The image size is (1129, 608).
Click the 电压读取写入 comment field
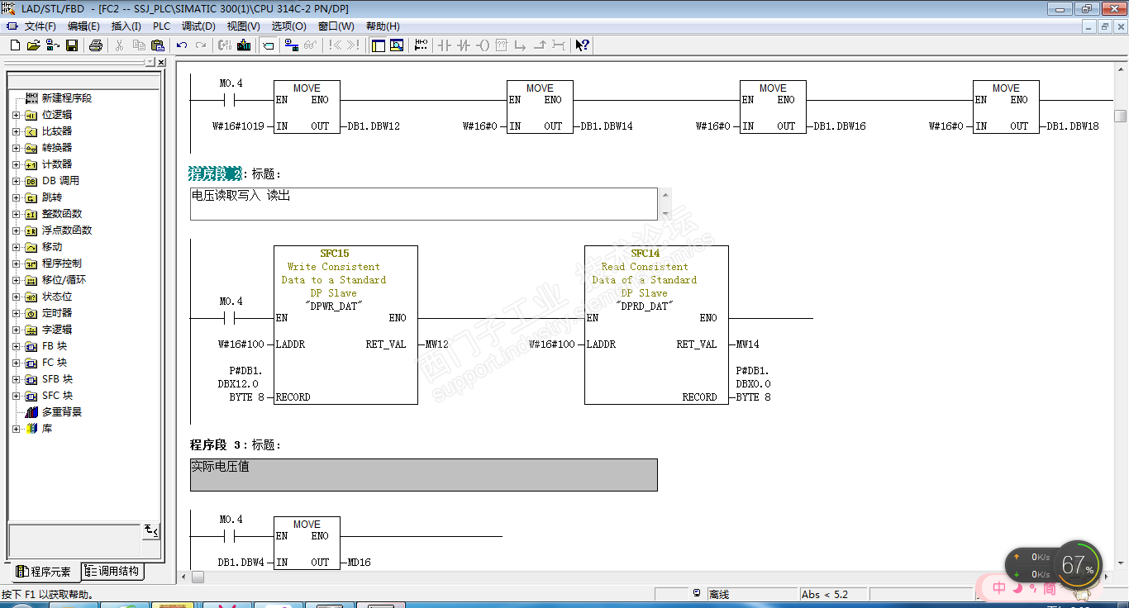424,204
